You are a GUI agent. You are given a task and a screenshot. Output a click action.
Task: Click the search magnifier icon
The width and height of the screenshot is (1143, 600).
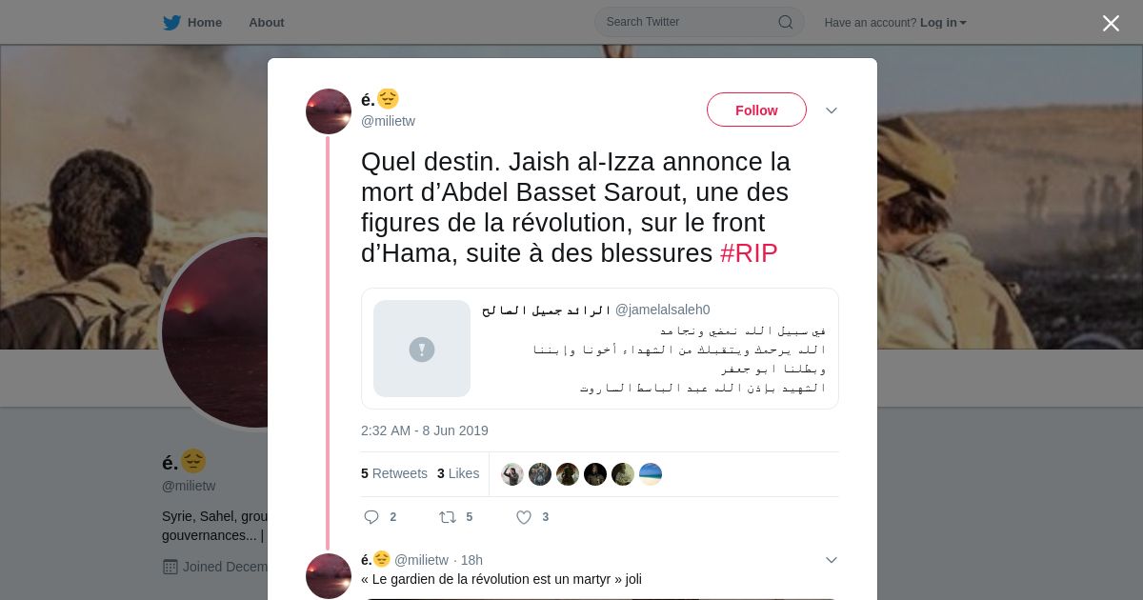(786, 22)
